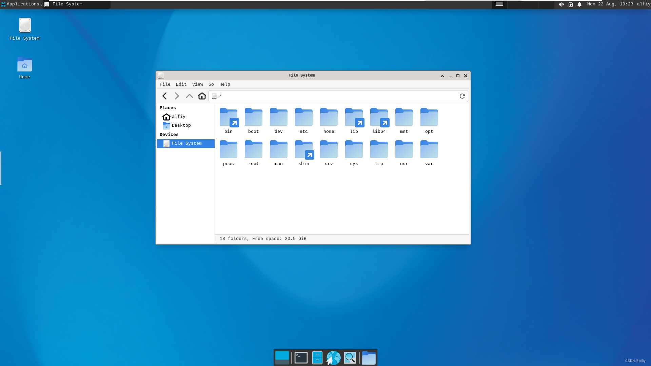This screenshot has height=366, width=651.
Task: Open the notifications bell
Action: pos(579,4)
